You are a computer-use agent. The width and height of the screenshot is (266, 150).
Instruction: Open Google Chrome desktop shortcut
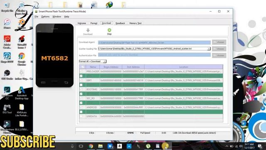point(22,59)
